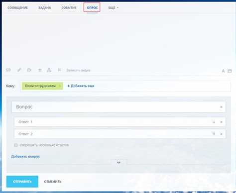Expand the section with the bottom chevron arrow

coord(118,162)
